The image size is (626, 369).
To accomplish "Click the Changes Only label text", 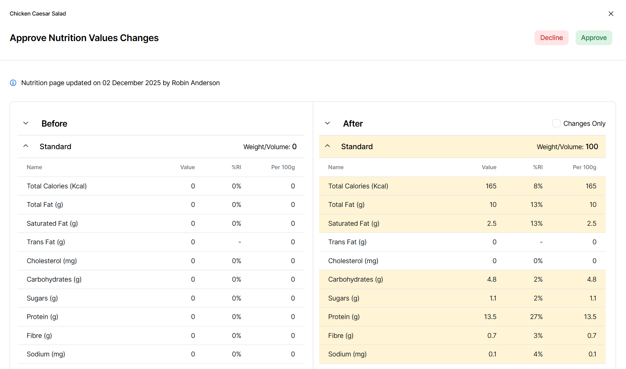I will point(584,124).
